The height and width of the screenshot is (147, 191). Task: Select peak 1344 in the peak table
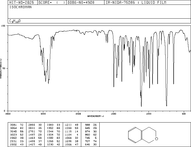(x=50, y=131)
